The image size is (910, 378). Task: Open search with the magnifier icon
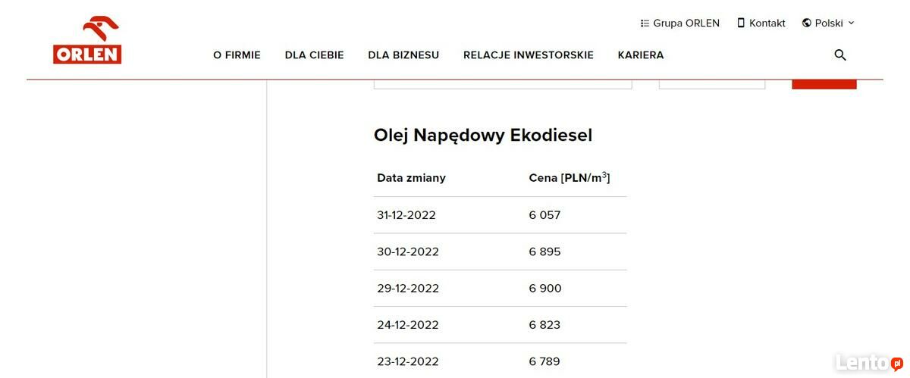tap(839, 55)
